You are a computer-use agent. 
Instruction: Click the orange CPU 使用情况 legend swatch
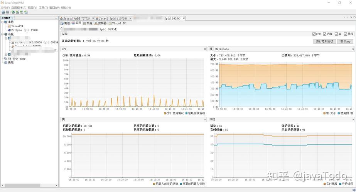tap(165, 113)
